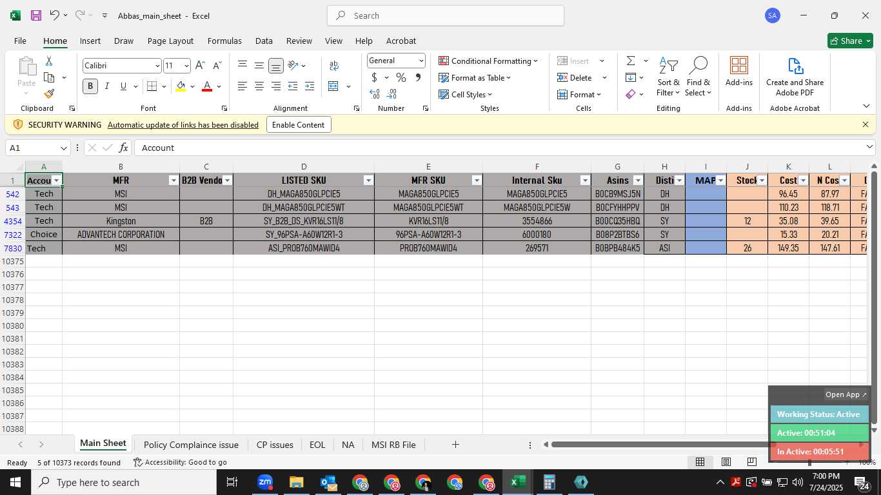The width and height of the screenshot is (881, 495).
Task: Increase font size with larger A icon
Action: point(200,65)
